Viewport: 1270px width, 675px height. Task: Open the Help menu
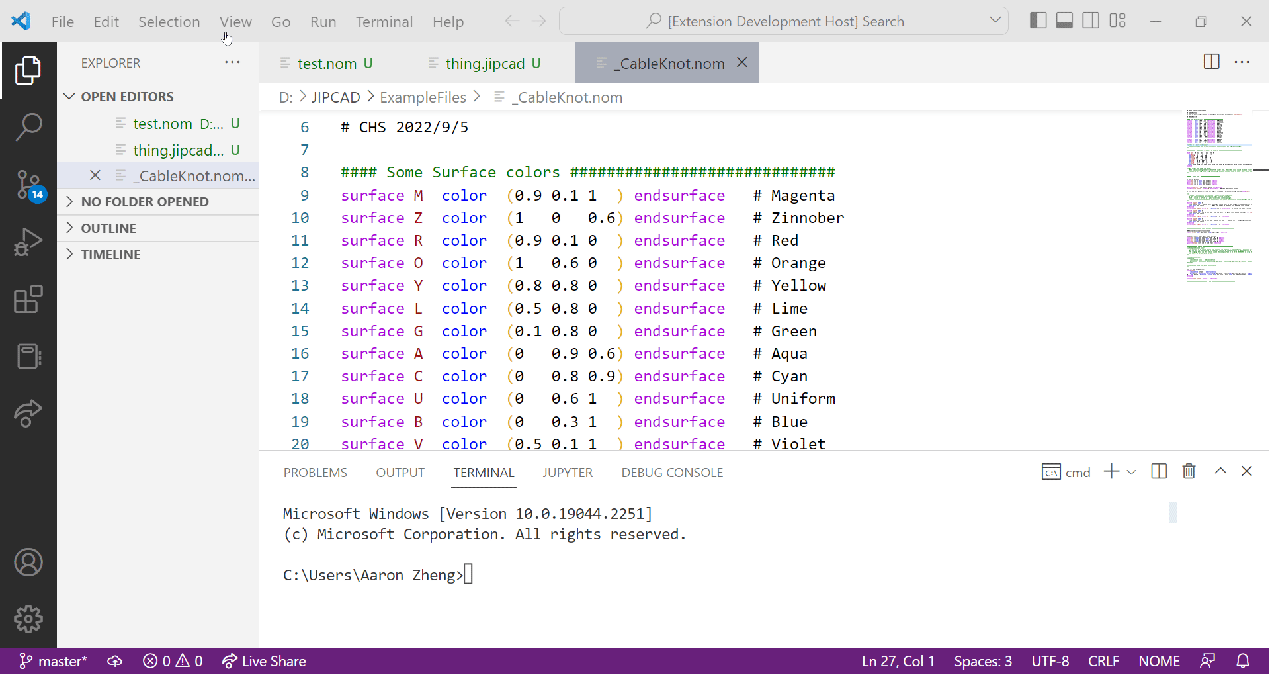pyautogui.click(x=448, y=22)
